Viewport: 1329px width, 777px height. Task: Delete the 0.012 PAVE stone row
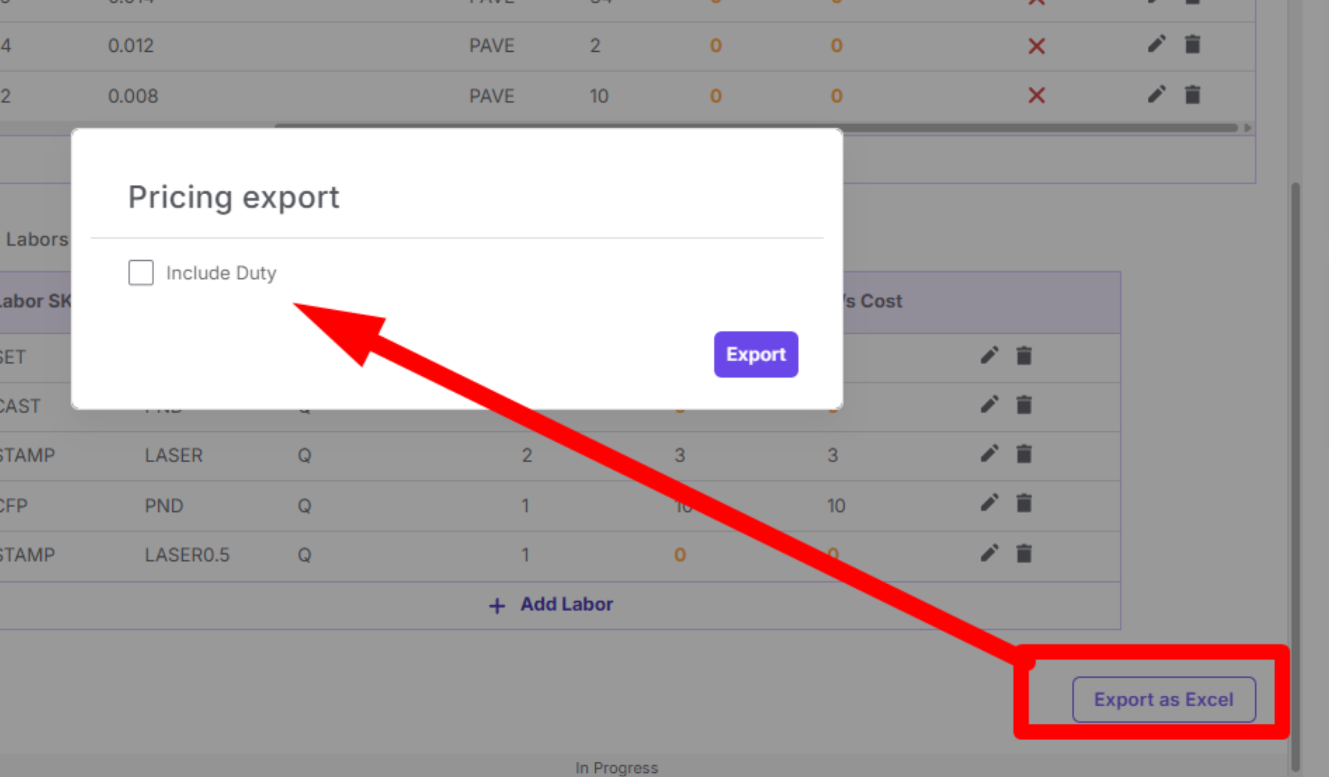click(x=1192, y=44)
